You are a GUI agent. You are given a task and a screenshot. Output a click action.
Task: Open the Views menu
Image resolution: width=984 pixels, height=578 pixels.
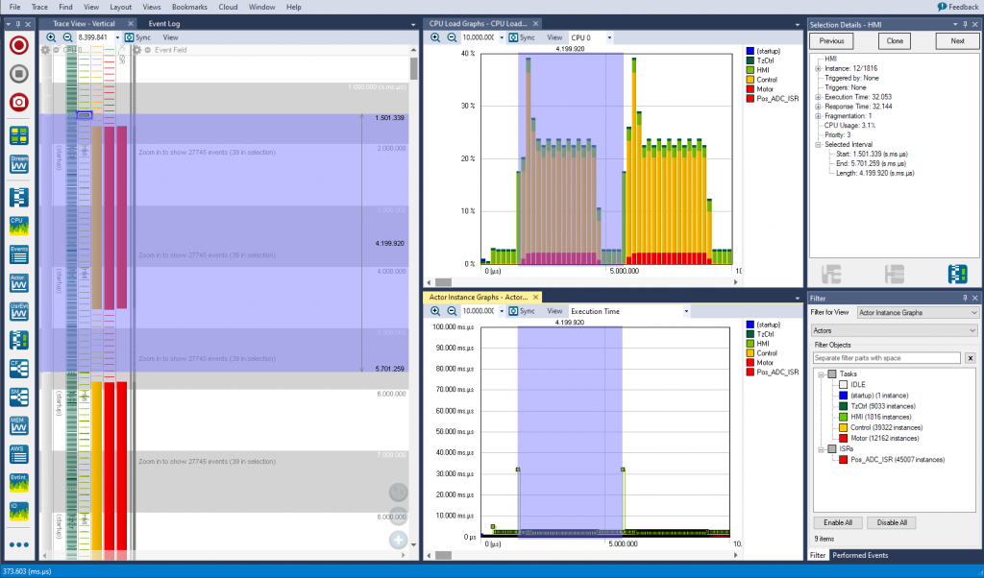[x=152, y=7]
